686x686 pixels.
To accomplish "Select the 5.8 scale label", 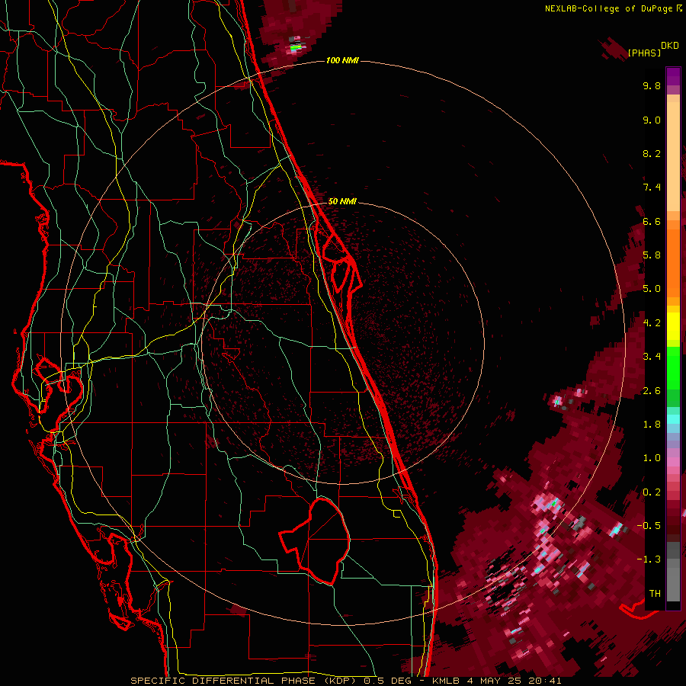I will tap(652, 255).
